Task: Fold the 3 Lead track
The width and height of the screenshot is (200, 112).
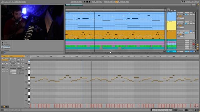Action: tap(168, 31)
